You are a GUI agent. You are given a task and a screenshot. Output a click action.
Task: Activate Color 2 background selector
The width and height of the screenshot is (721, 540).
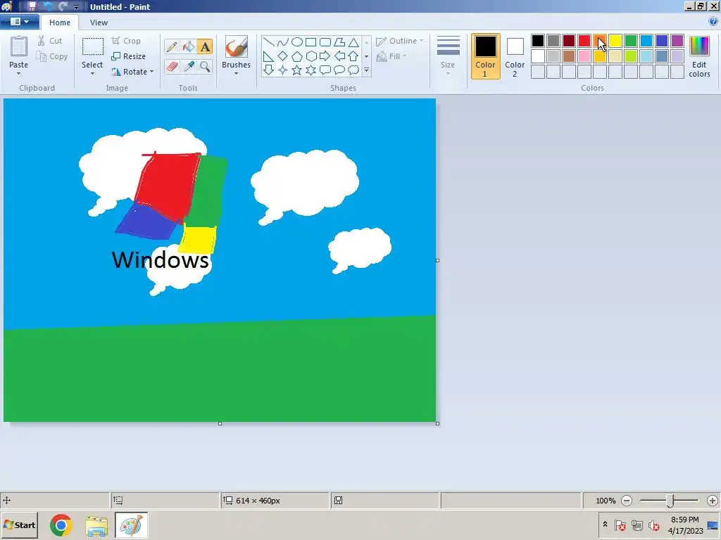pyautogui.click(x=515, y=56)
